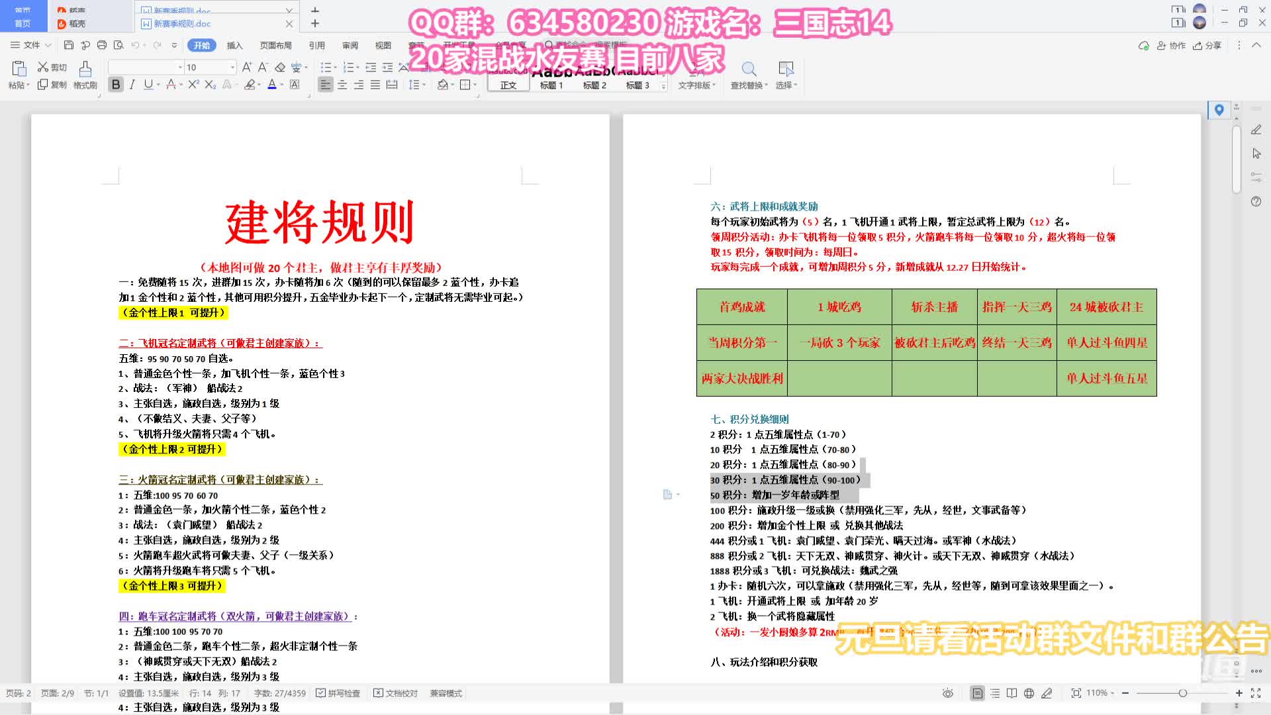Toggle Align Right button
The width and height of the screenshot is (1271, 715).
pyautogui.click(x=358, y=84)
